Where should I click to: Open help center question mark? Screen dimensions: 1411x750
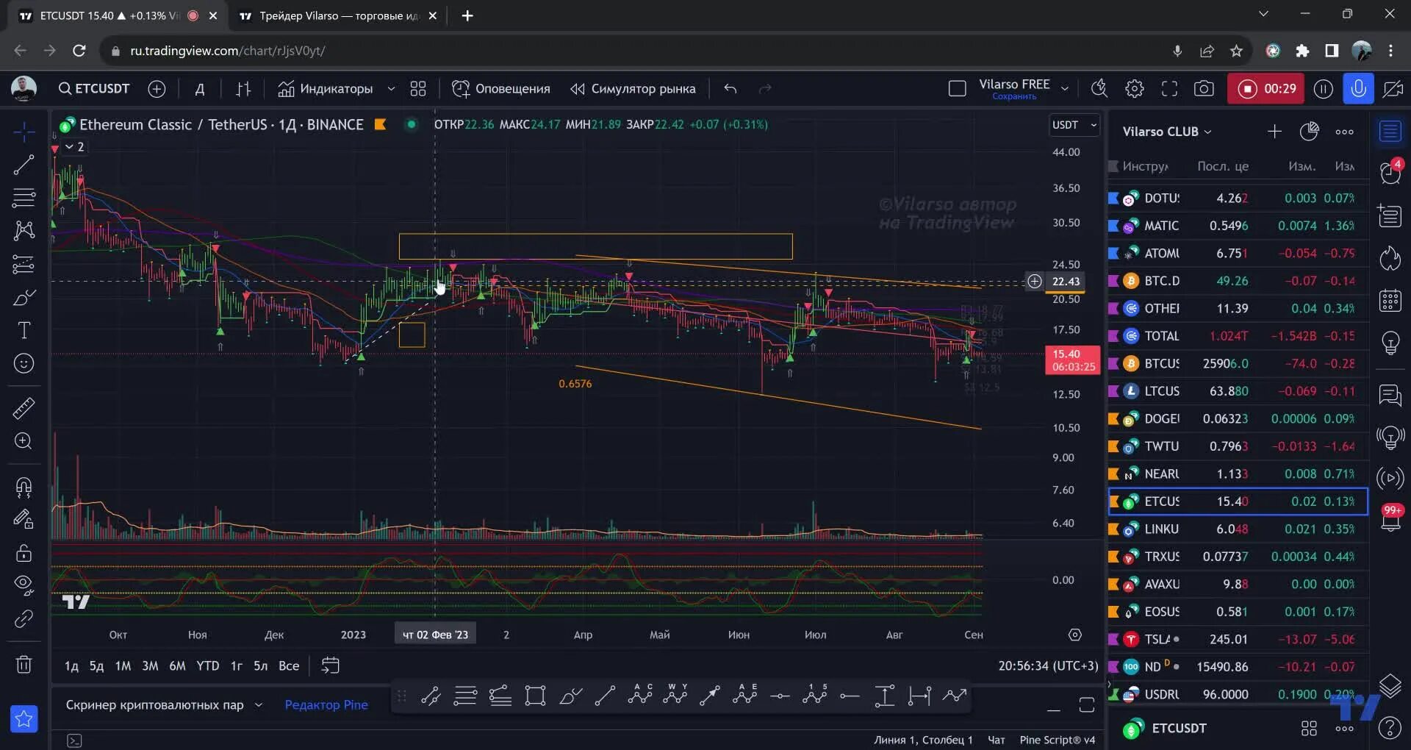pos(1390,728)
